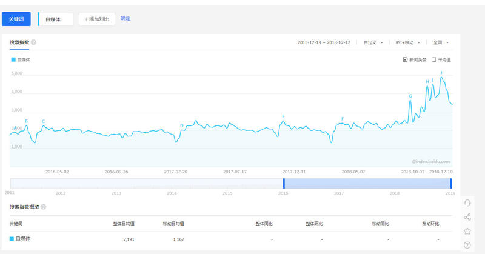Open the date range 2015-12-13 ~ 2018-12-12 picker
The width and height of the screenshot is (485, 254).
point(324,42)
